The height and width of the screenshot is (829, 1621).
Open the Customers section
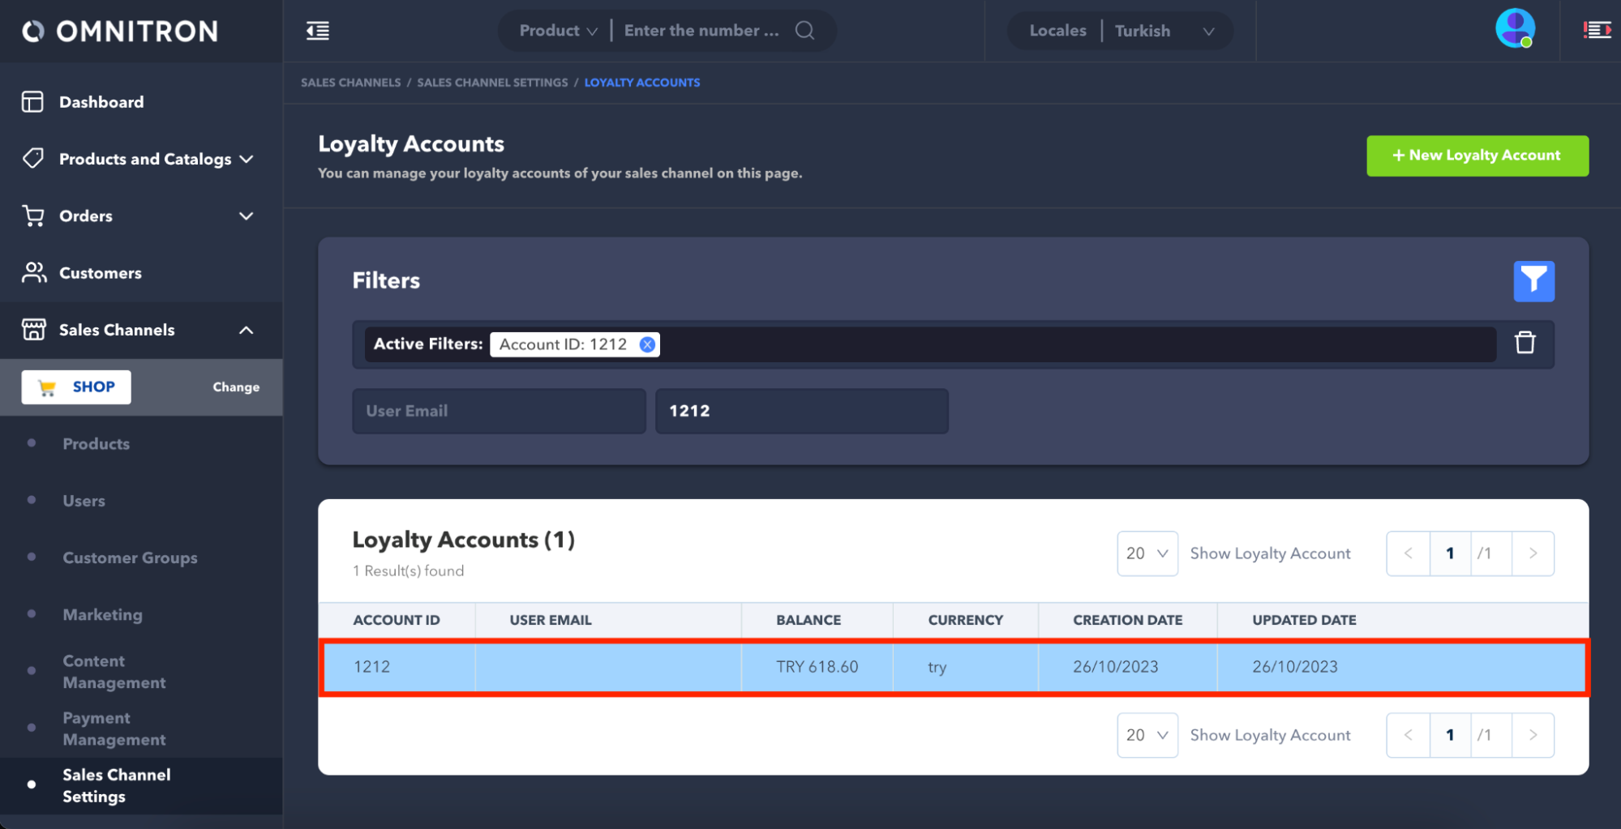coord(100,273)
